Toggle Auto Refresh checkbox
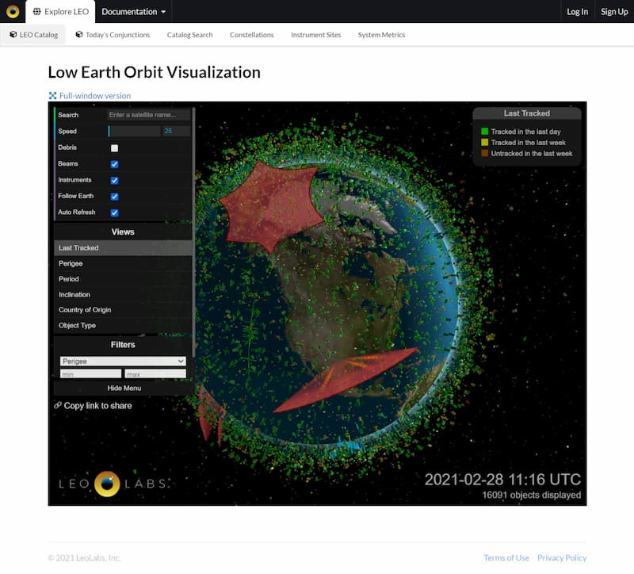Screen dimensions: 634x574 114,212
